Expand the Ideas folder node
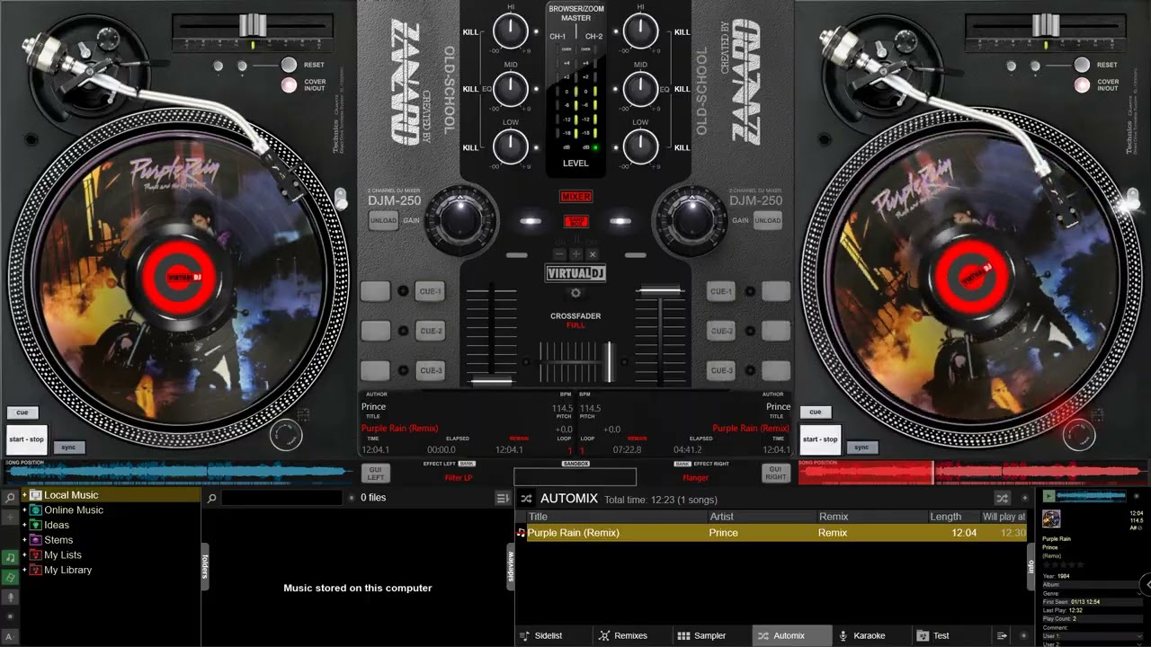Viewport: 1151px width, 647px height. (x=25, y=525)
